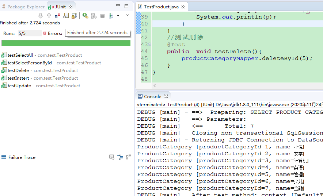
Task: Toggle Show Skipped Tests Only in the JUnit toolbar
Action: click(x=66, y=16)
